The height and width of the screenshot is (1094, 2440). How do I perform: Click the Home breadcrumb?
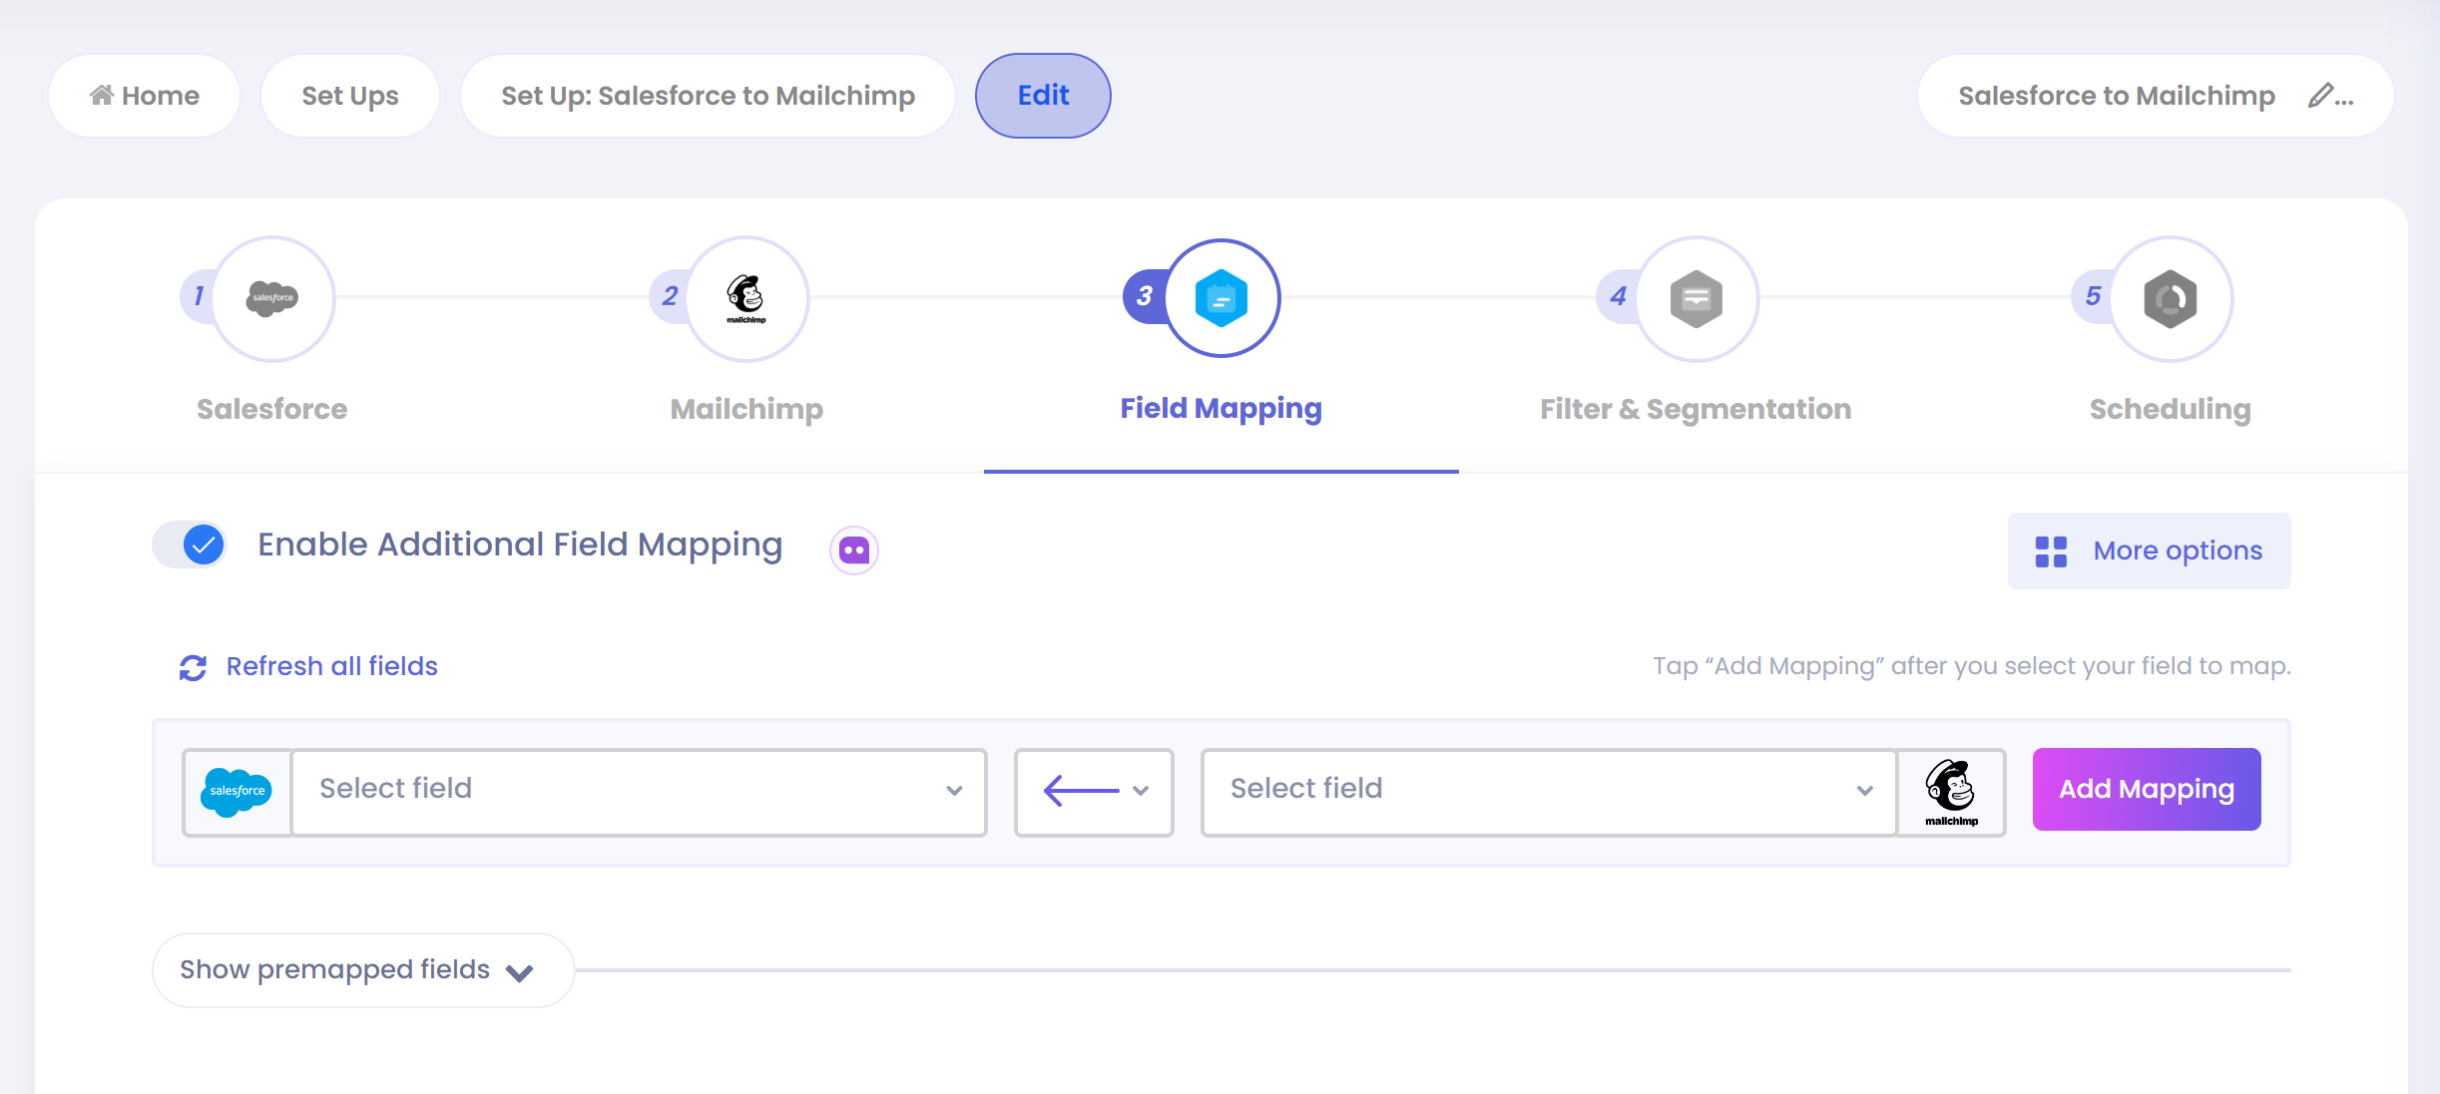tap(145, 96)
